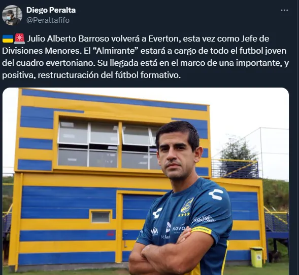Click the small window on lower building wall
Screen dimensions: 299x275
pyautogui.click(x=101, y=217)
